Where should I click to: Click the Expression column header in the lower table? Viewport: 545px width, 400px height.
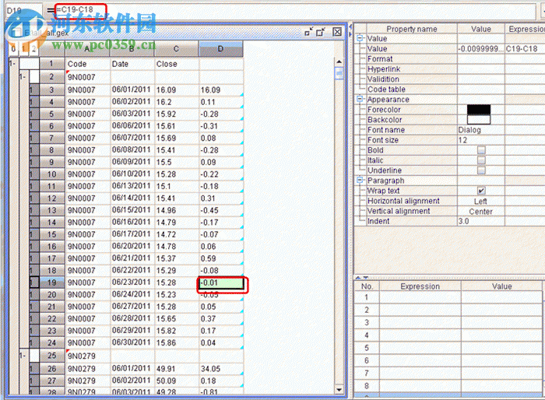(420, 286)
